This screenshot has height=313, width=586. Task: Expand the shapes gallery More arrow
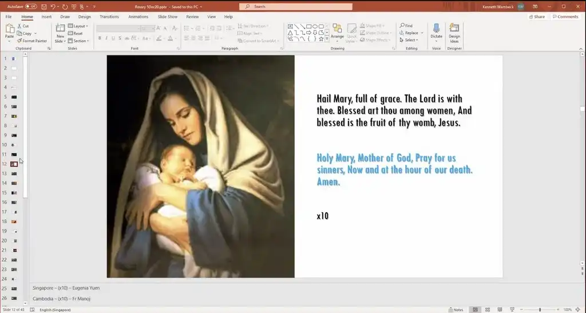(327, 39)
